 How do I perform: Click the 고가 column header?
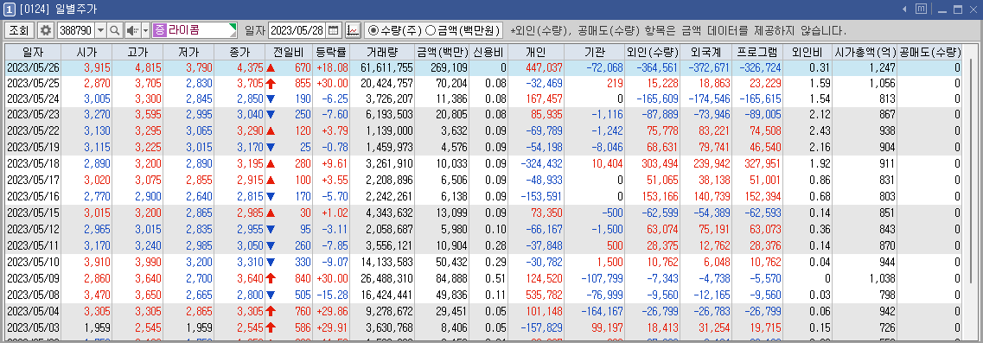click(138, 52)
